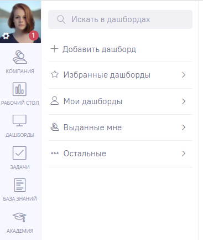This screenshot has height=240, width=203.
Task: Click the red notification badge showing 1
Action: 33,35
